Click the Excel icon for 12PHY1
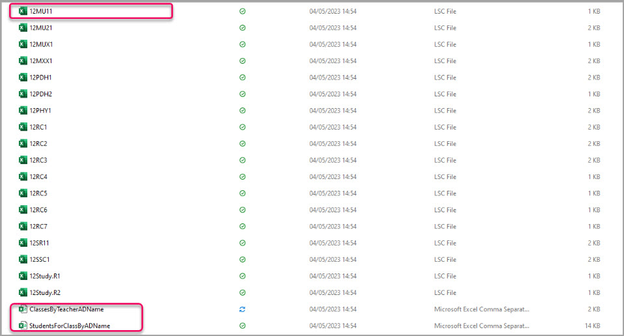The image size is (624, 336). 23,110
